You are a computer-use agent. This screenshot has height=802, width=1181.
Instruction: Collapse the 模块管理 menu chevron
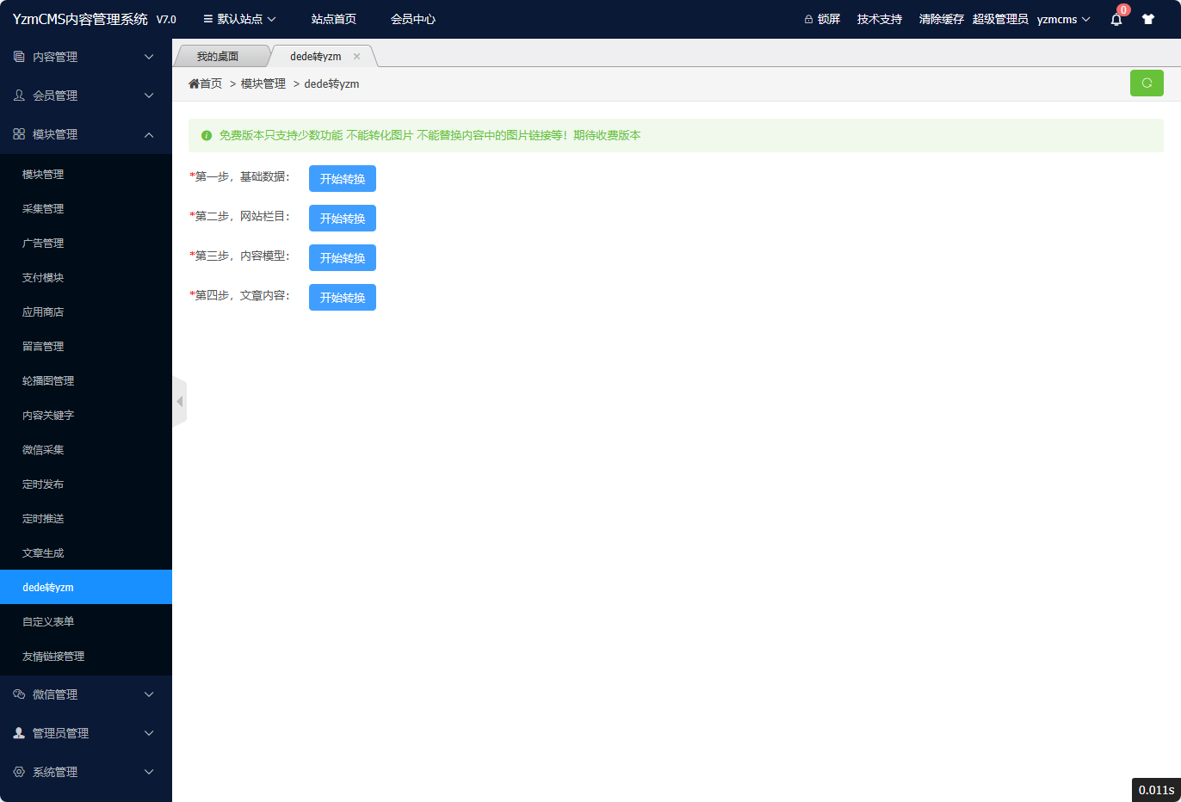(149, 134)
